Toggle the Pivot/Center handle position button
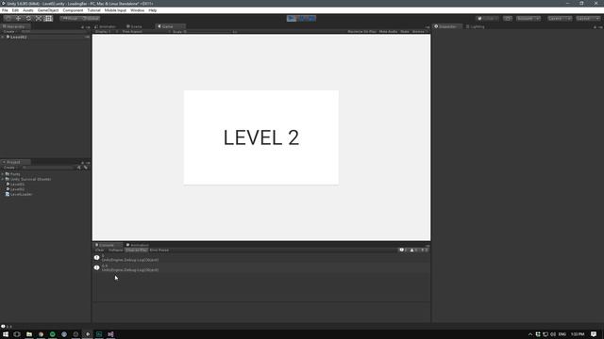Image resolution: width=604 pixels, height=339 pixels. [70, 18]
